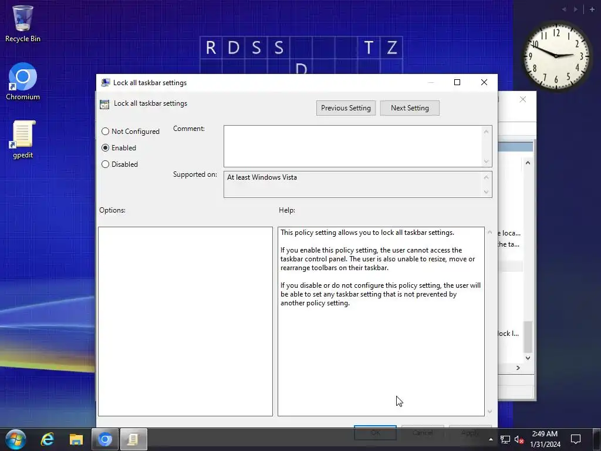Select the Not Configured radio option
This screenshot has height=451, width=601.
tap(130, 132)
